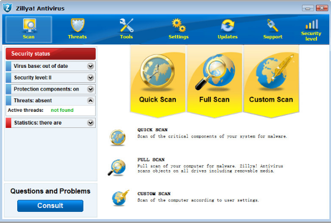Select the Updates label in toolbar

click(x=228, y=37)
